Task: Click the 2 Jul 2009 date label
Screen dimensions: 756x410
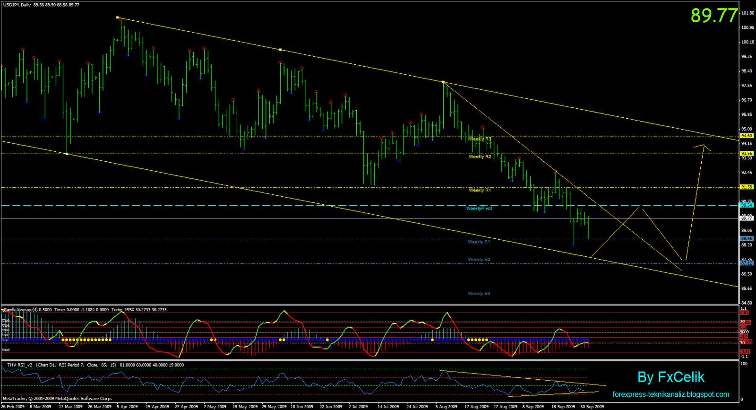Action: [x=358, y=407]
